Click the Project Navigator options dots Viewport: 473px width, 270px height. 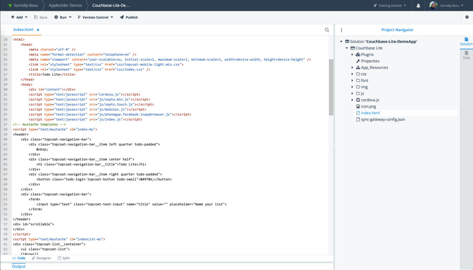click(341, 30)
